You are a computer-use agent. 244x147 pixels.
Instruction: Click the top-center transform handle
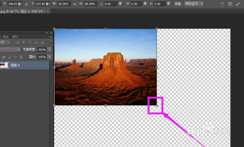pos(106,29)
